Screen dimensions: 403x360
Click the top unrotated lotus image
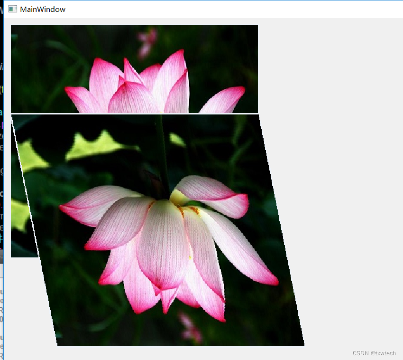(x=134, y=69)
